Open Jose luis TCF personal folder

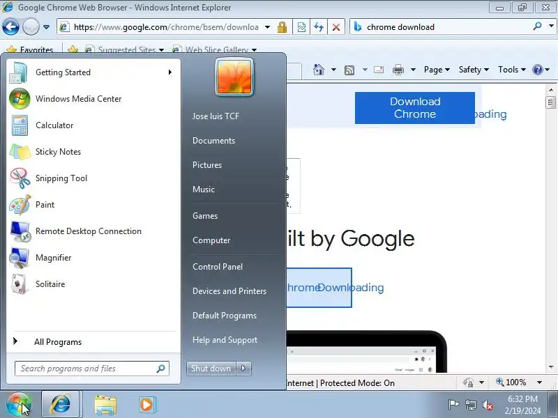tap(216, 116)
